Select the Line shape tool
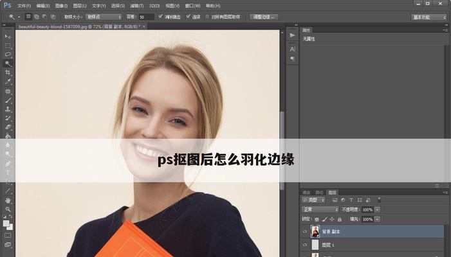 tap(8, 191)
